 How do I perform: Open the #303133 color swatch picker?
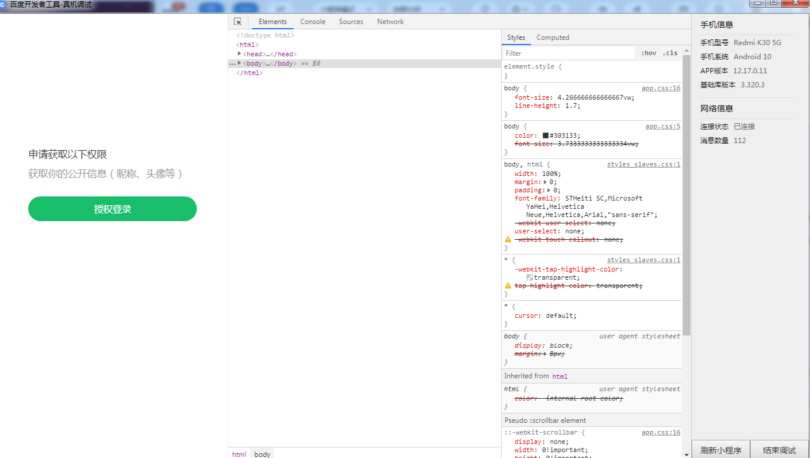pos(546,135)
